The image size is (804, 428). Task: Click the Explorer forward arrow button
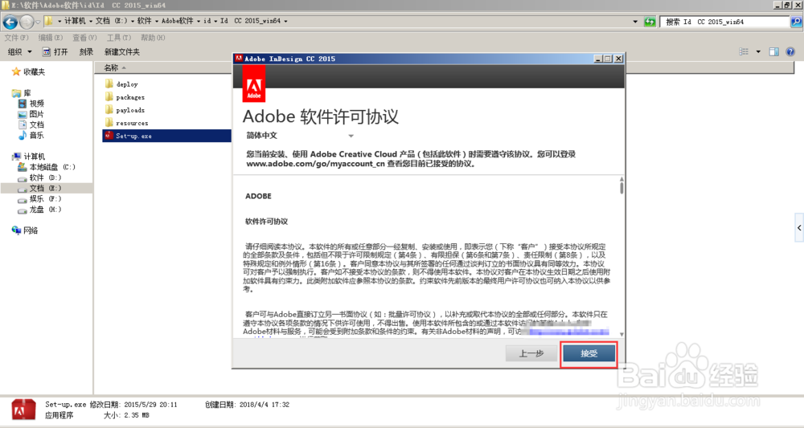click(27, 22)
